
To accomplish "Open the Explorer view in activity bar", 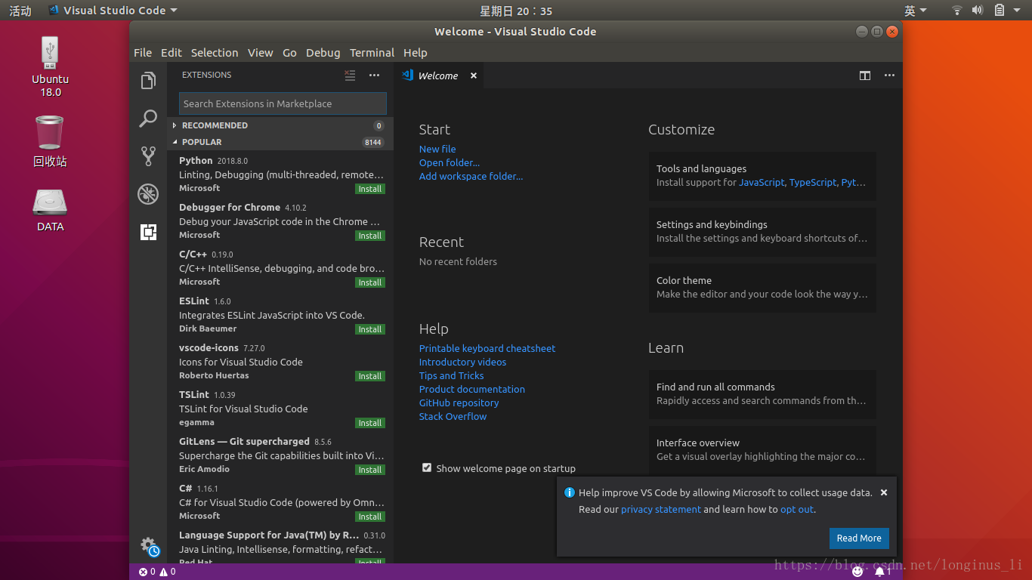I will 148,81.
